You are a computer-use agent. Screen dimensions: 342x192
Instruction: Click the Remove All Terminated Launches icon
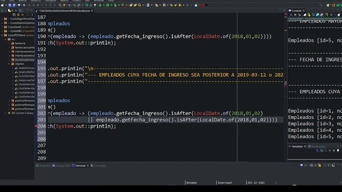[300, 15]
